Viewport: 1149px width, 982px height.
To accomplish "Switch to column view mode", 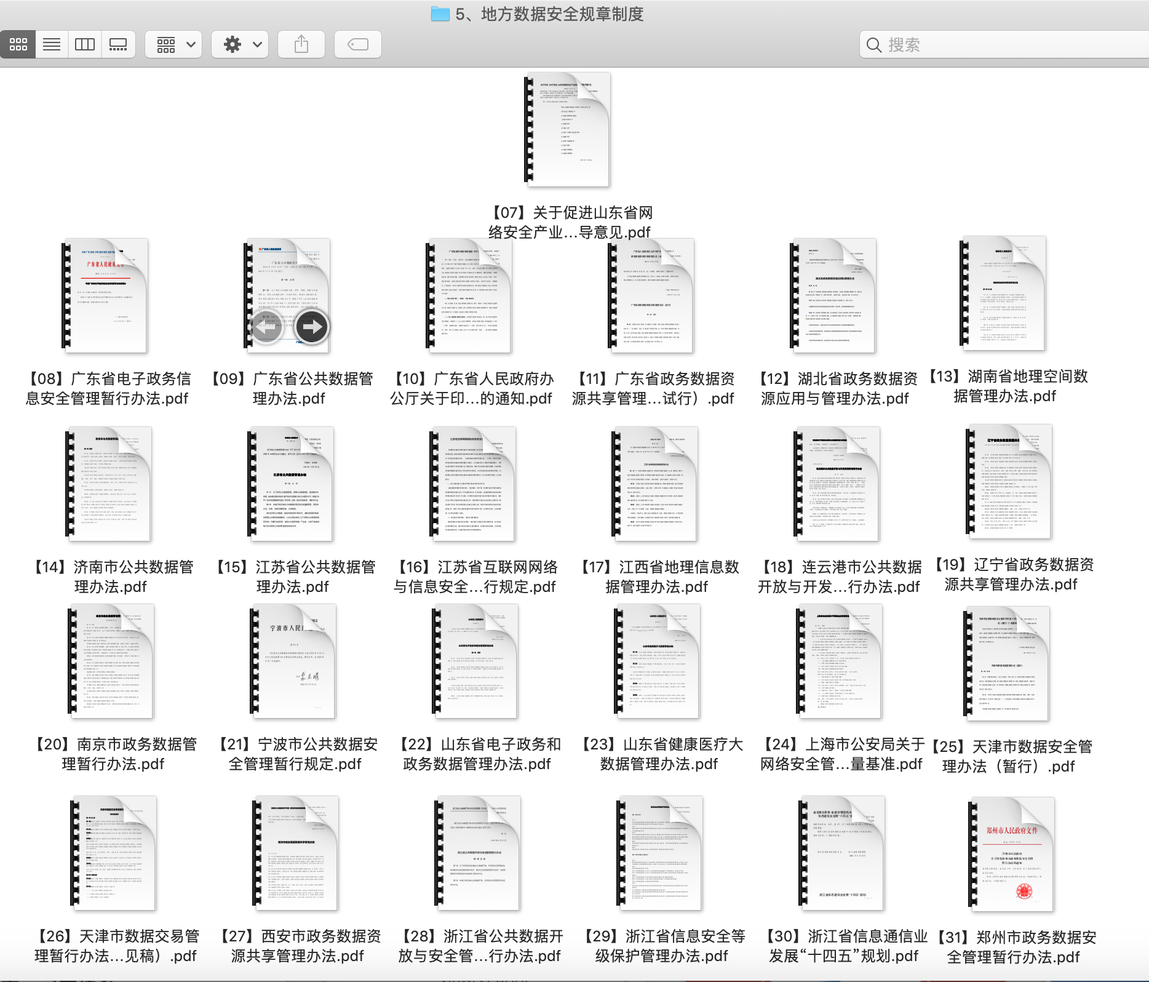I will click(84, 44).
